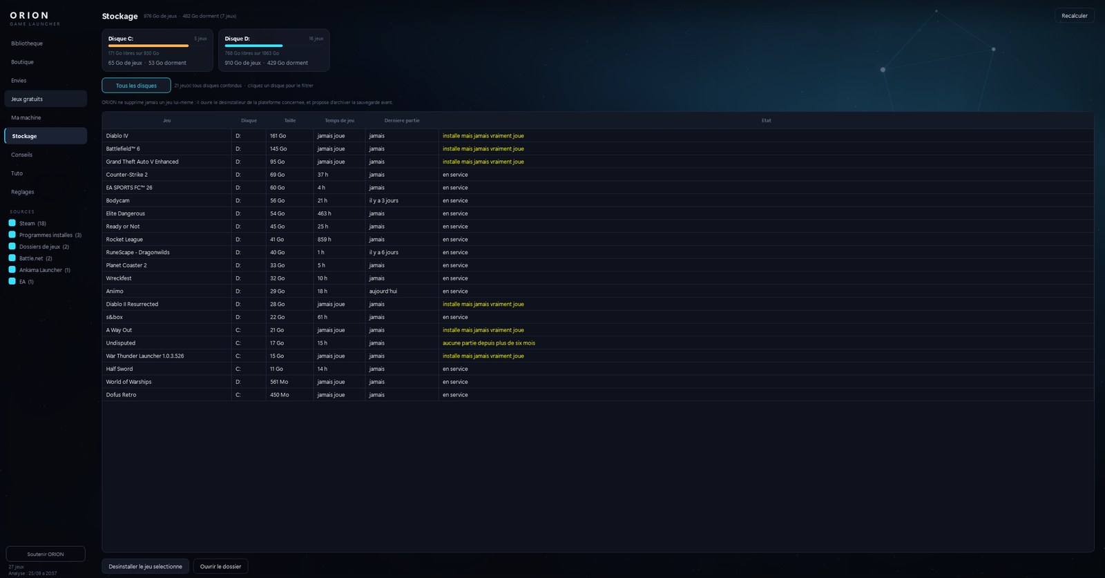The width and height of the screenshot is (1105, 578).
Task: Select the Dofus Retro row
Action: [x=598, y=395]
